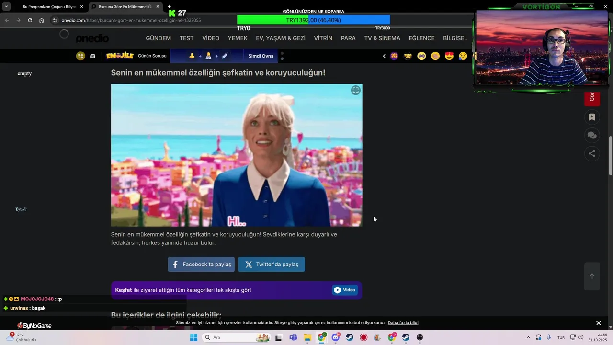
Task: Select the black Emojile badge icon
Action: coord(408,56)
